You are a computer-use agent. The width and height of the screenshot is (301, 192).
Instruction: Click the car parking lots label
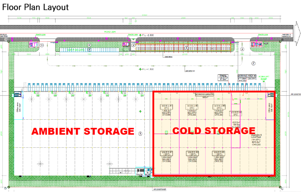click(x=76, y=50)
